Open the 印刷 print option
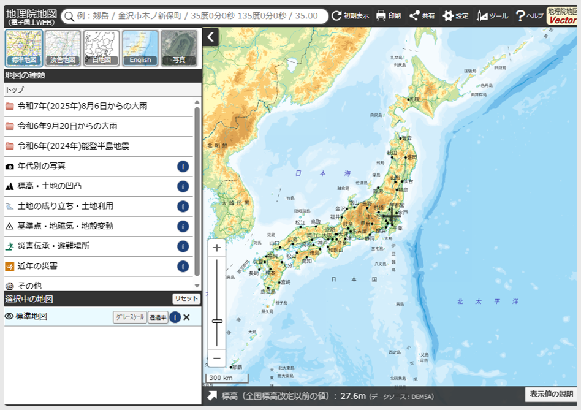 [389, 15]
